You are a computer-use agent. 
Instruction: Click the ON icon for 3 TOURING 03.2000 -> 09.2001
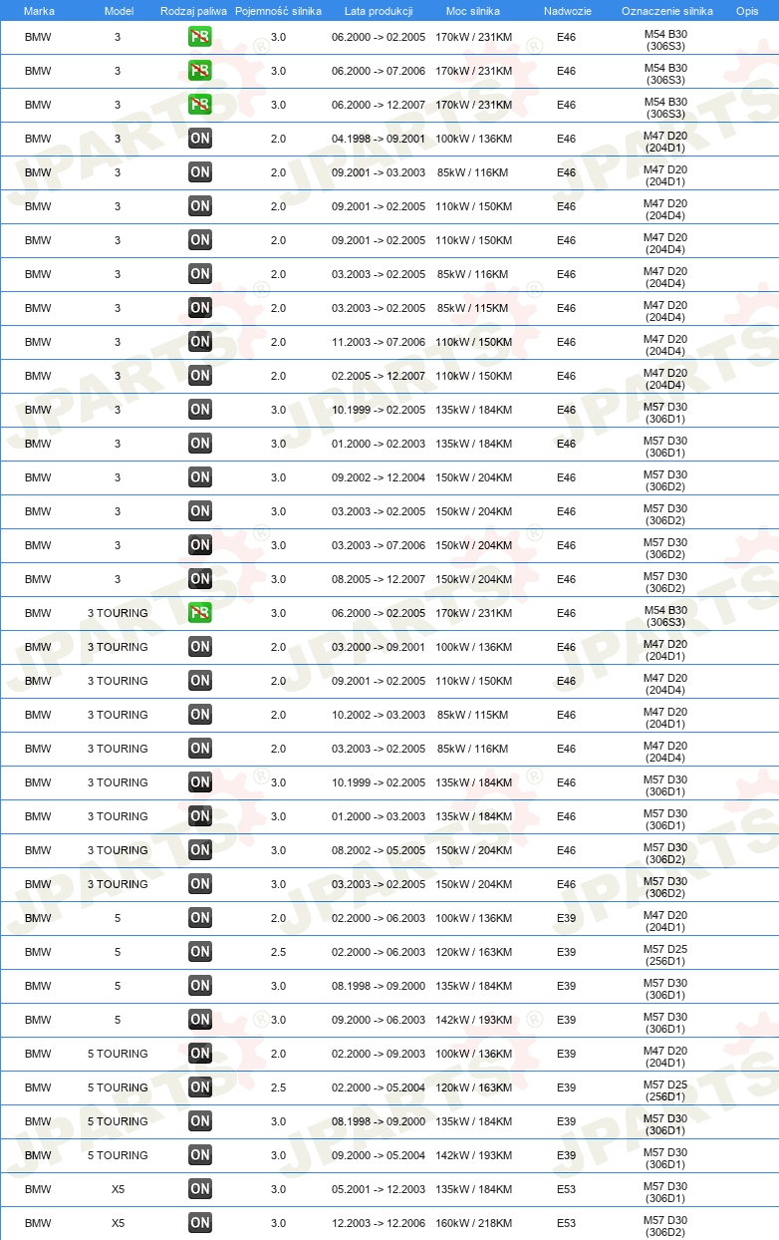pyautogui.click(x=200, y=647)
